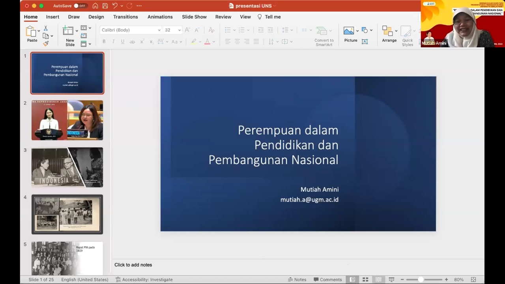Insert a Picture from the ribbon
This screenshot has height=284, width=505.
coord(349,31)
